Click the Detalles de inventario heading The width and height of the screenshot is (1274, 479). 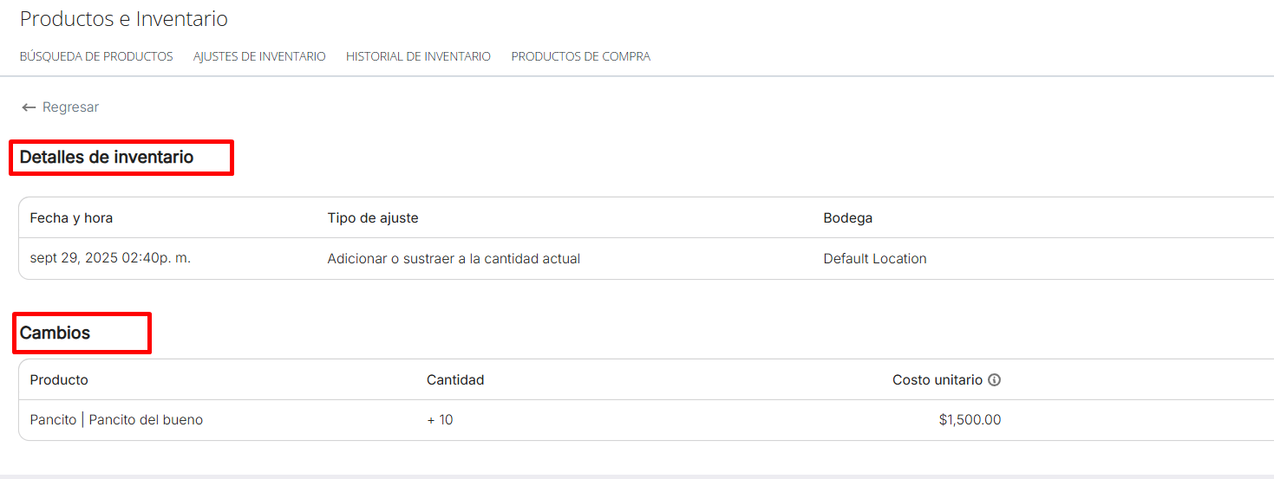pyautogui.click(x=107, y=158)
